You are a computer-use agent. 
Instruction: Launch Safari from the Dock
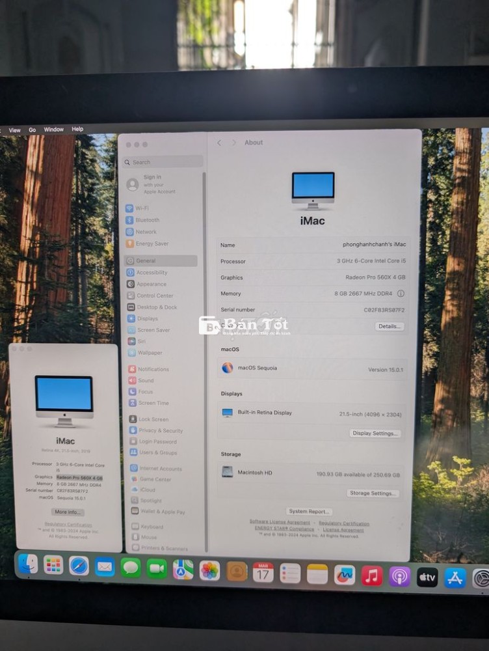[79, 566]
